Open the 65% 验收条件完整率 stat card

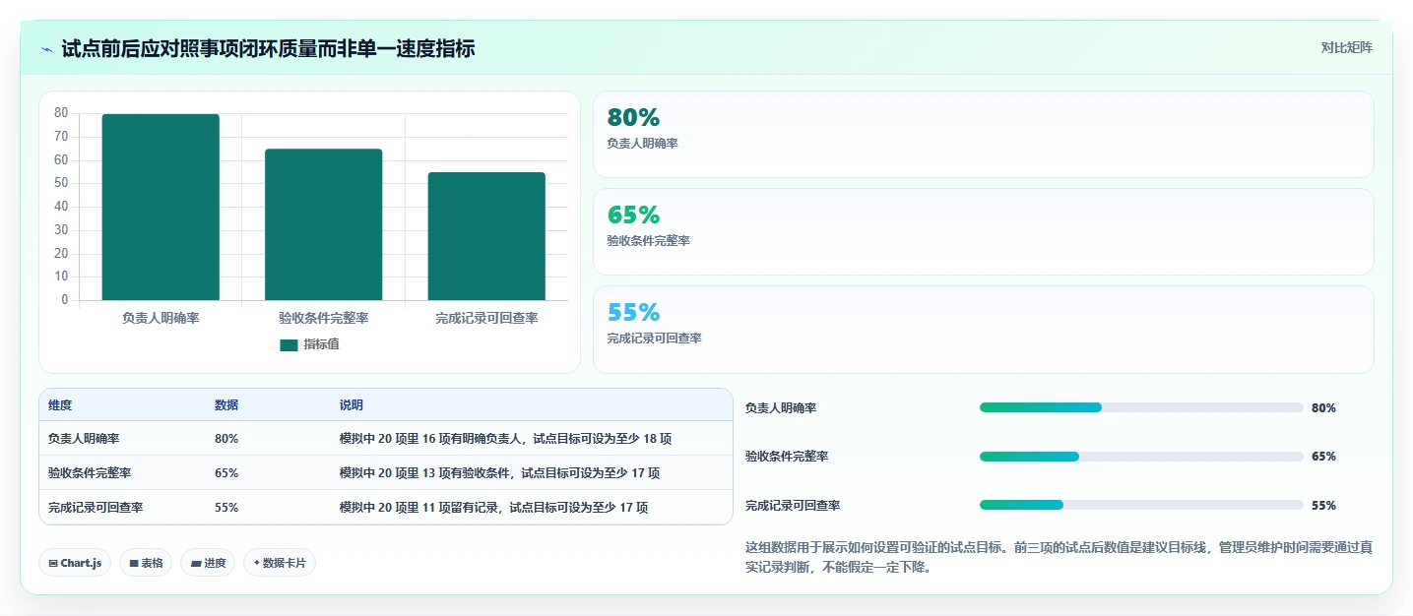coord(983,231)
